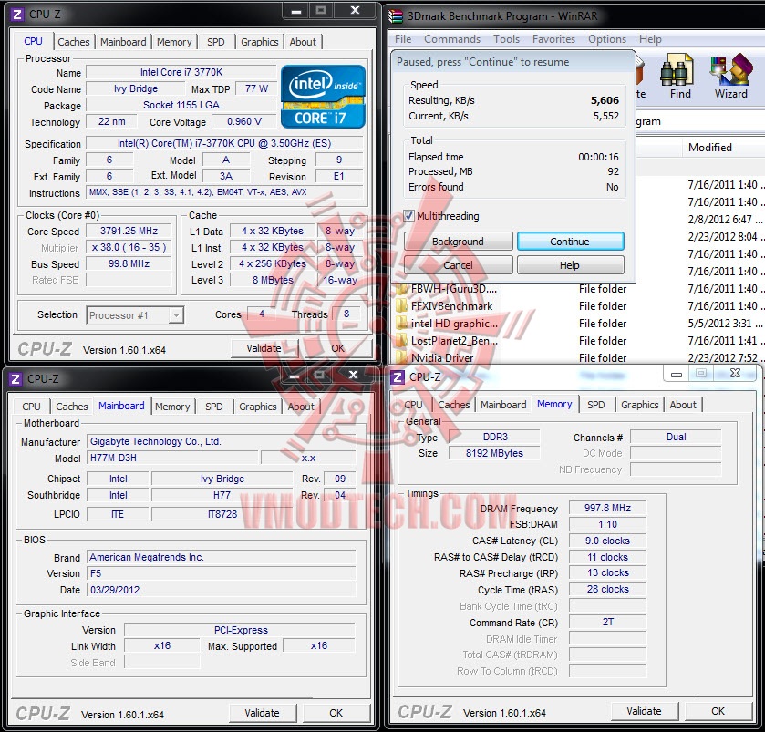Click Help button in benchmark dialog
765x732 pixels.
coord(570,265)
